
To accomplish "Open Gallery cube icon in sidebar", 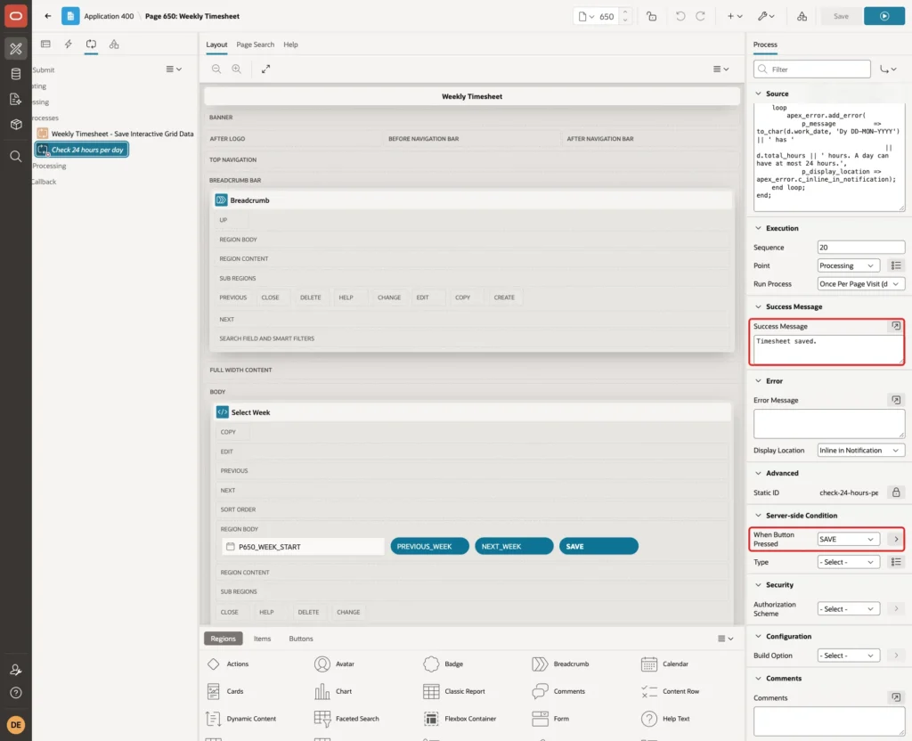I will pos(16,125).
